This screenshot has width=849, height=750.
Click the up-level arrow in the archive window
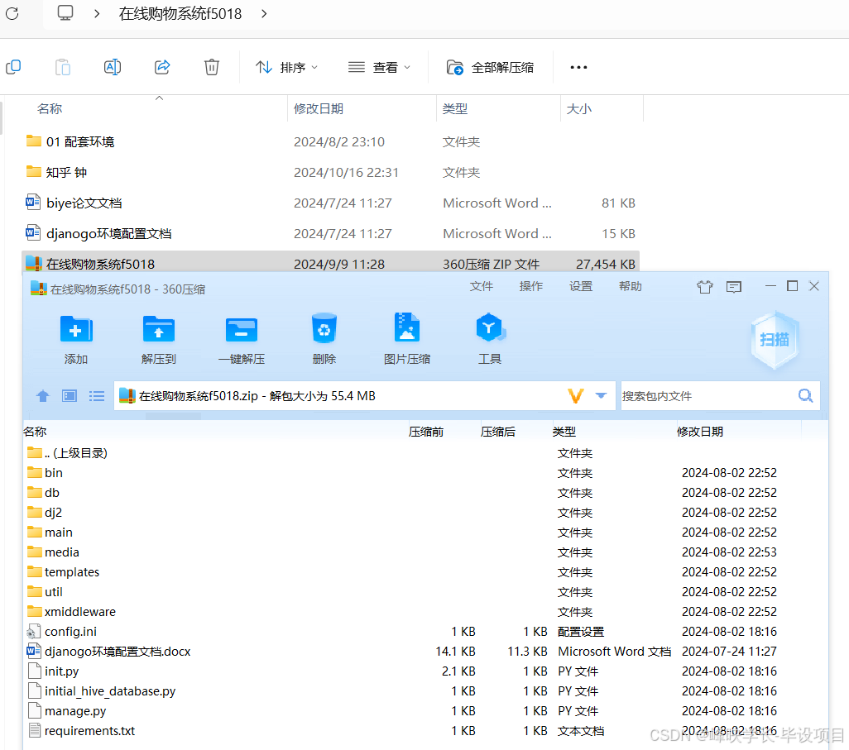pos(42,396)
